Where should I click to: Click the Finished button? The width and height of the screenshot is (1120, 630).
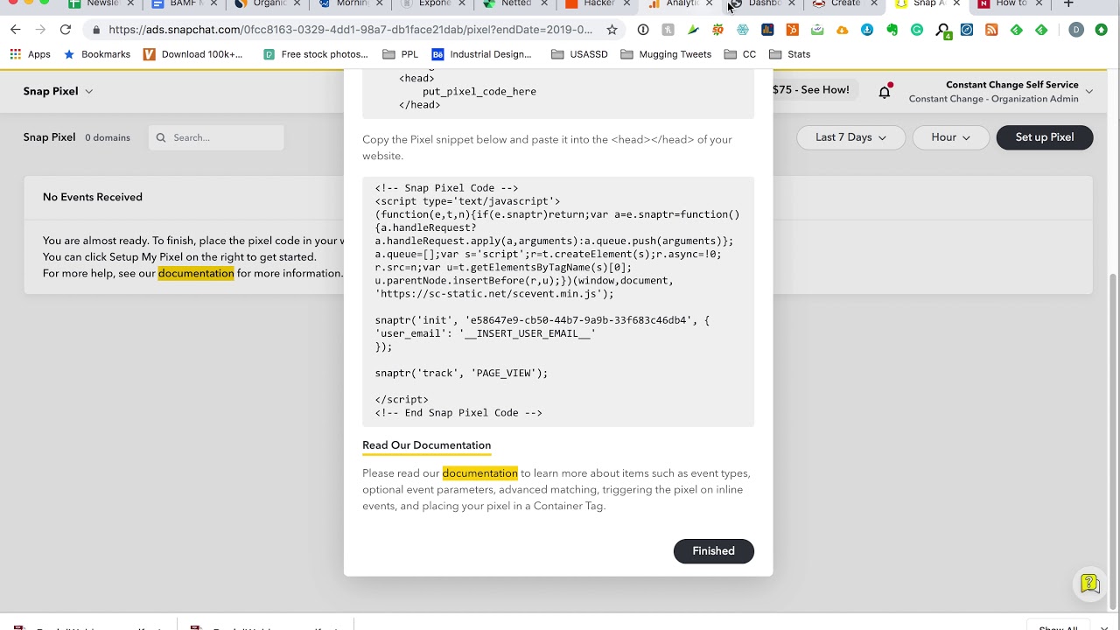[713, 551]
